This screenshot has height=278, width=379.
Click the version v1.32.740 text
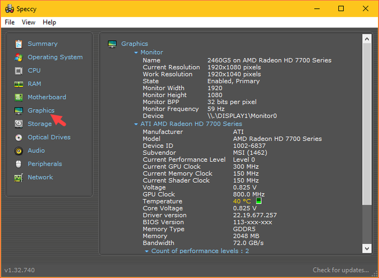pos(19,270)
